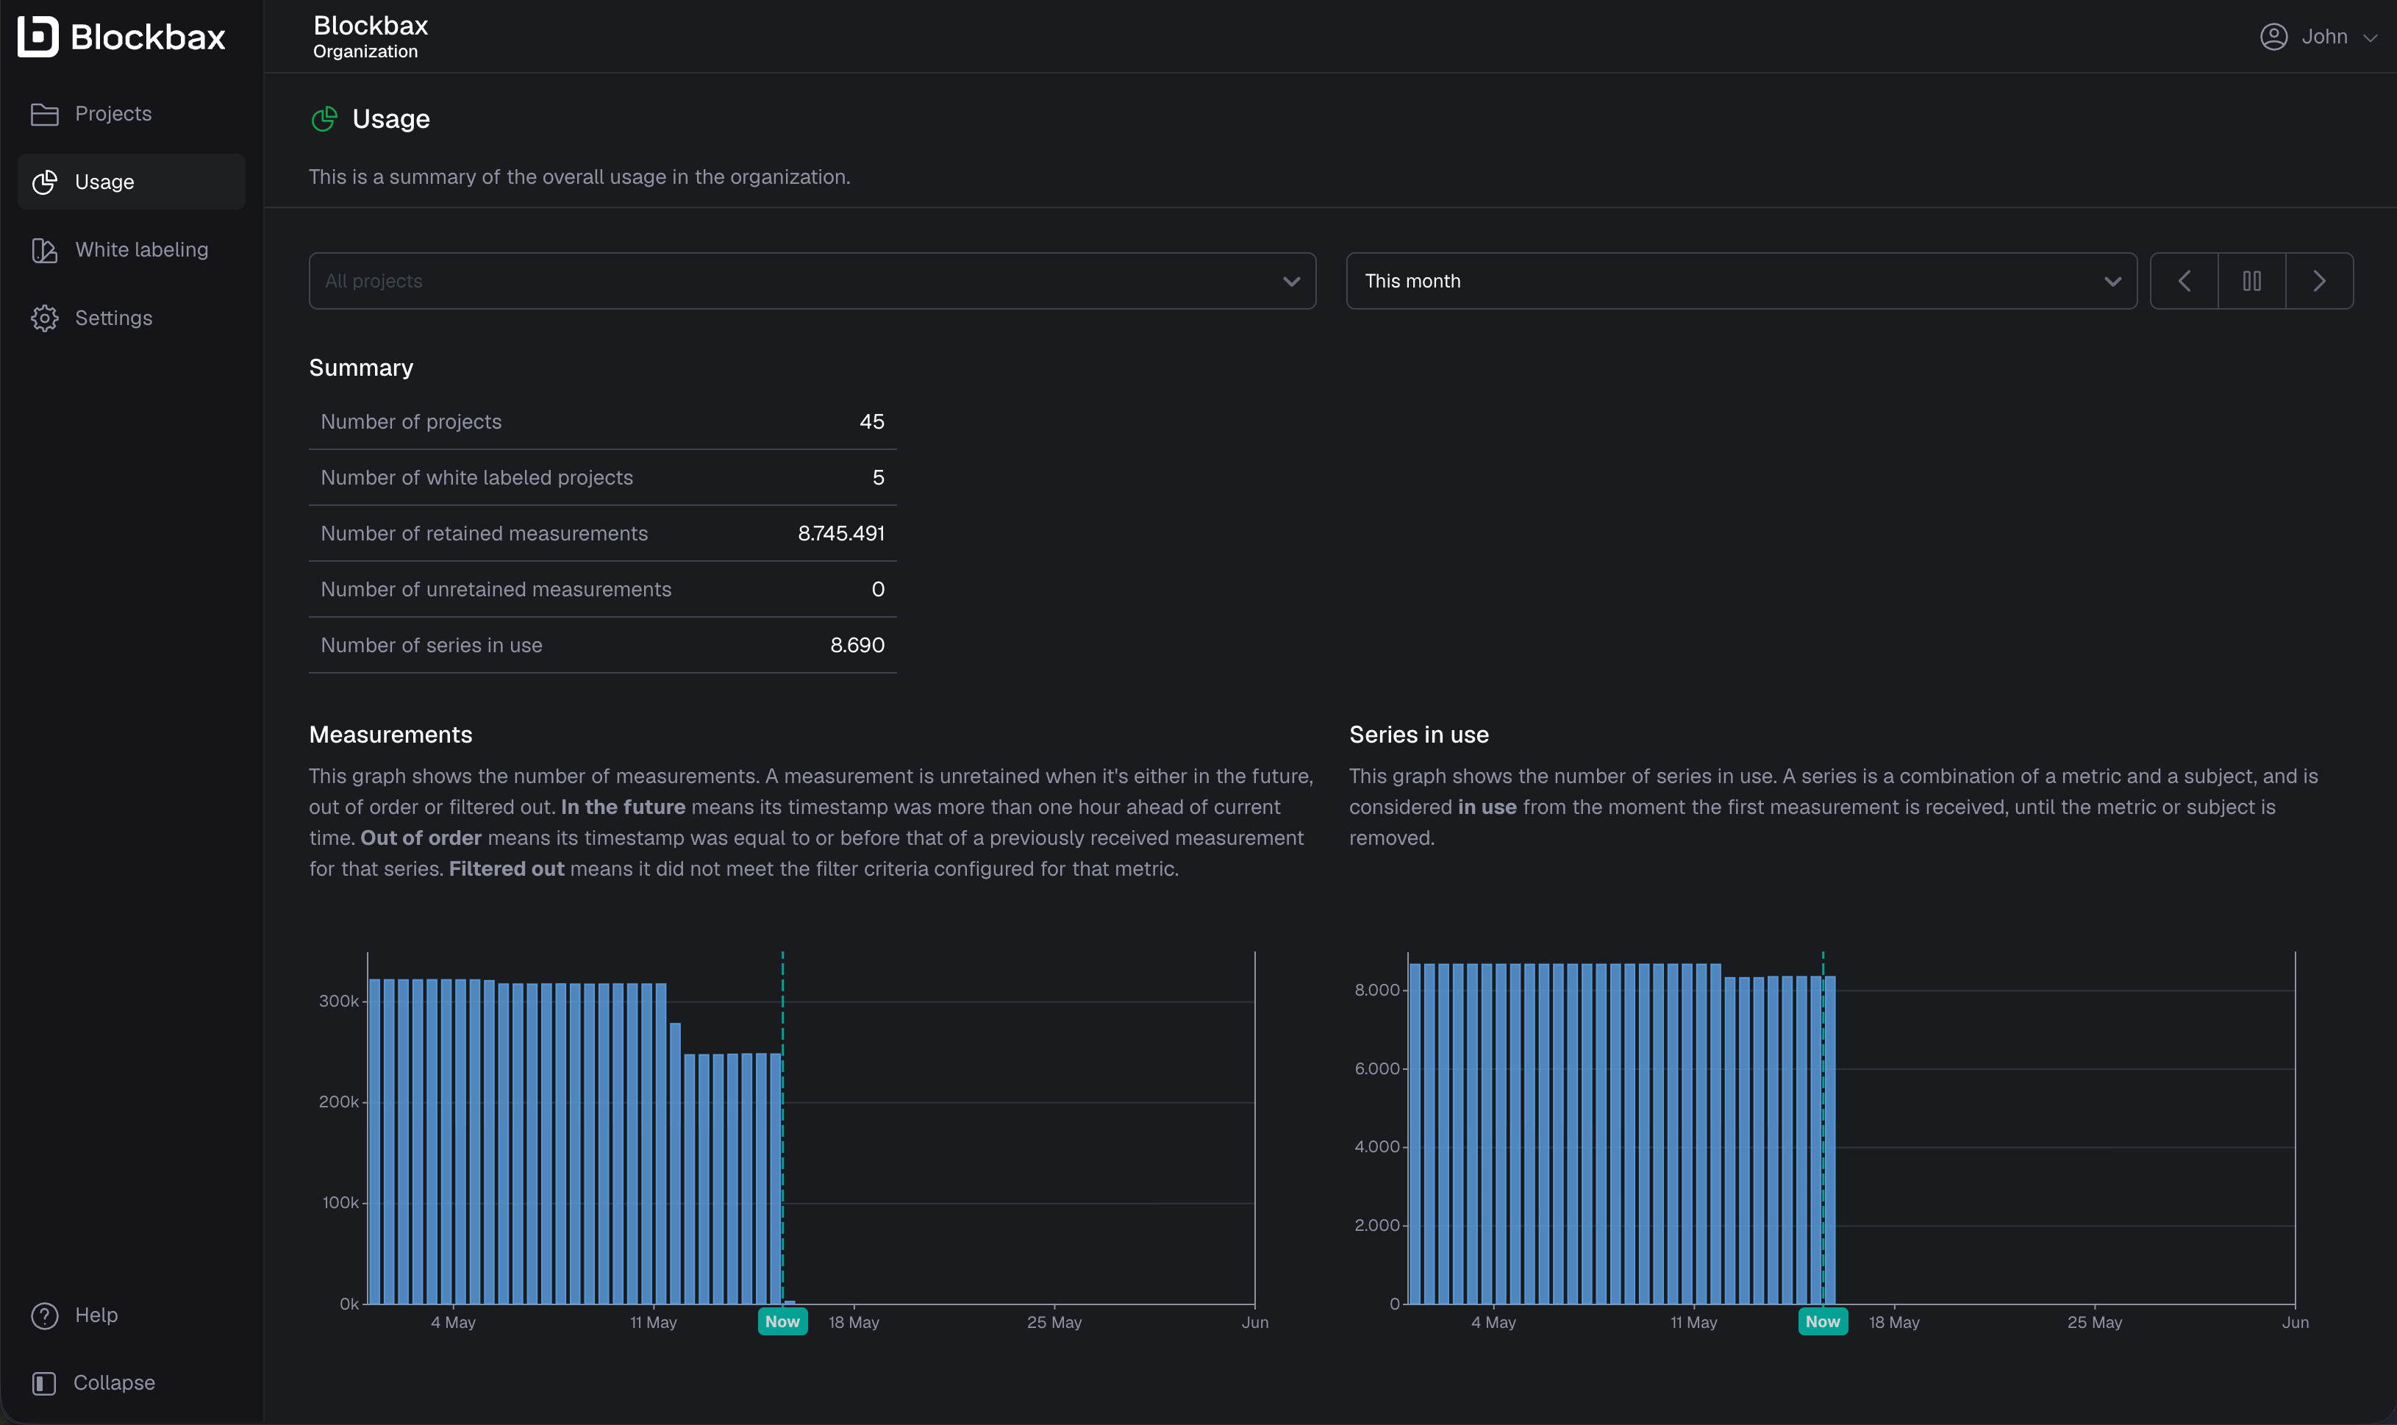Click the white labeled projects value 5
The width and height of the screenshot is (2397, 1425).
879,477
